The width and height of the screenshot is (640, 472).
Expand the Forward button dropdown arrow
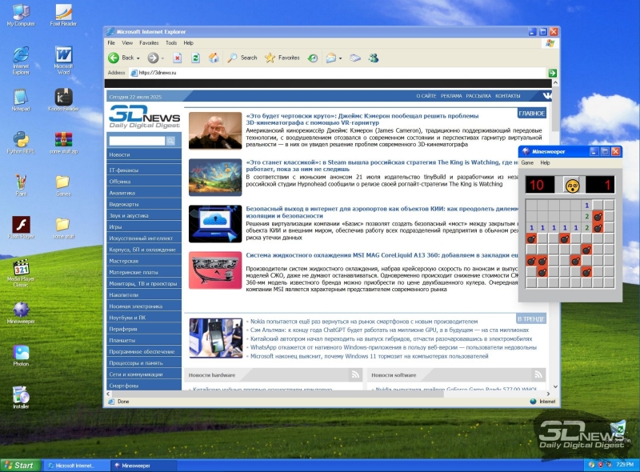pyautogui.click(x=162, y=58)
